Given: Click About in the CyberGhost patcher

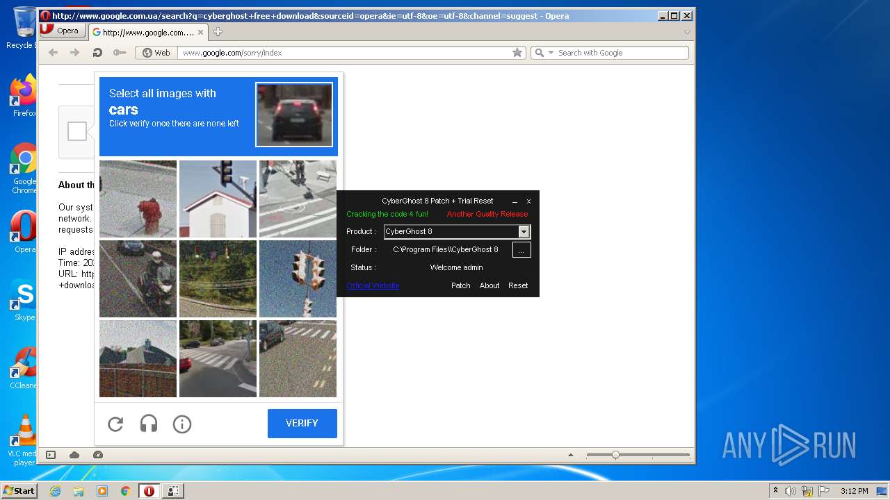Looking at the screenshot, I should tap(489, 285).
